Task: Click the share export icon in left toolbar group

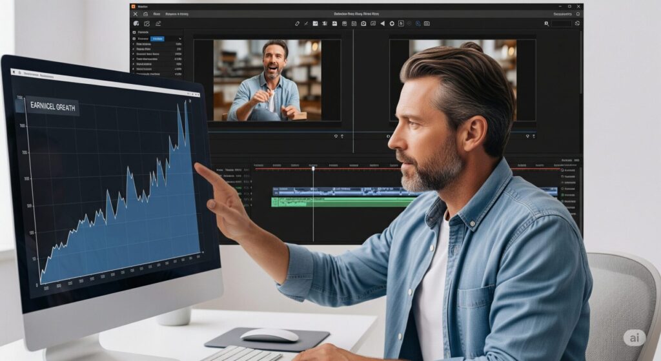Action: click(158, 24)
